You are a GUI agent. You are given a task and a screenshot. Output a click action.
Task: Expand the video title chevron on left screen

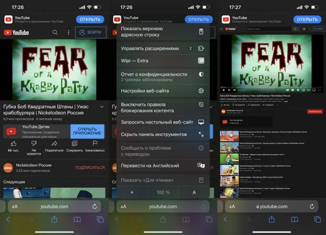pyautogui.click(x=102, y=107)
